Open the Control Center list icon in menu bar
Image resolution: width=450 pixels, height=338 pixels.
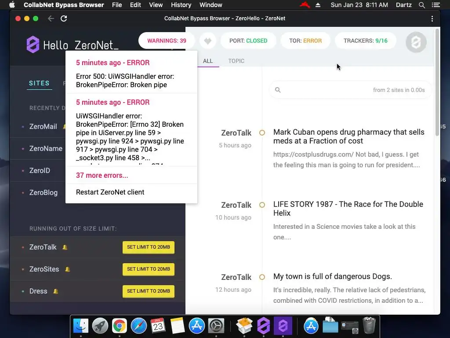[x=435, y=5]
